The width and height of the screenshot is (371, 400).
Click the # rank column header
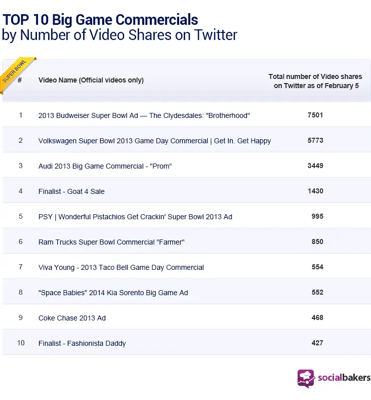point(20,80)
